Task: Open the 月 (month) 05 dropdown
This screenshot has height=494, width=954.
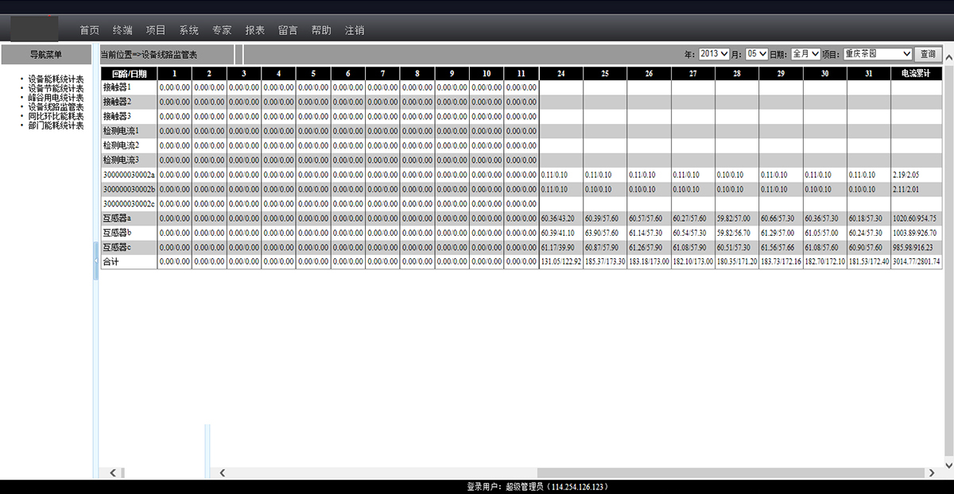Action: 757,54
